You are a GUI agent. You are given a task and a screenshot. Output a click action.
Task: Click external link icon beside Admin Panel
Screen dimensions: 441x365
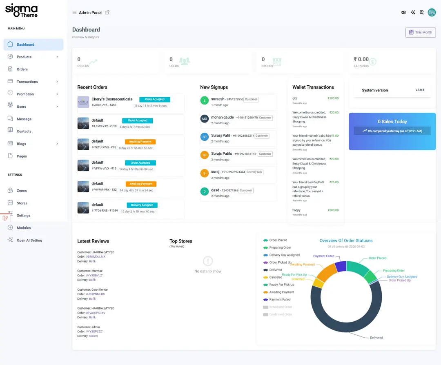[x=107, y=12]
